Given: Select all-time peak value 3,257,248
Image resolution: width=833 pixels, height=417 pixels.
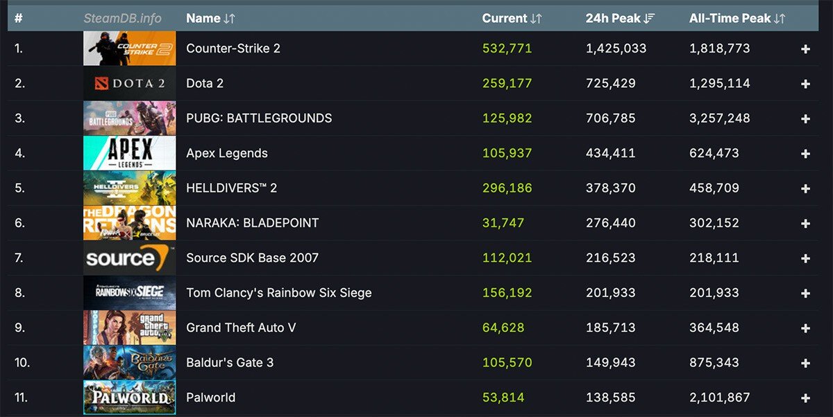Looking at the screenshot, I should 720,118.
